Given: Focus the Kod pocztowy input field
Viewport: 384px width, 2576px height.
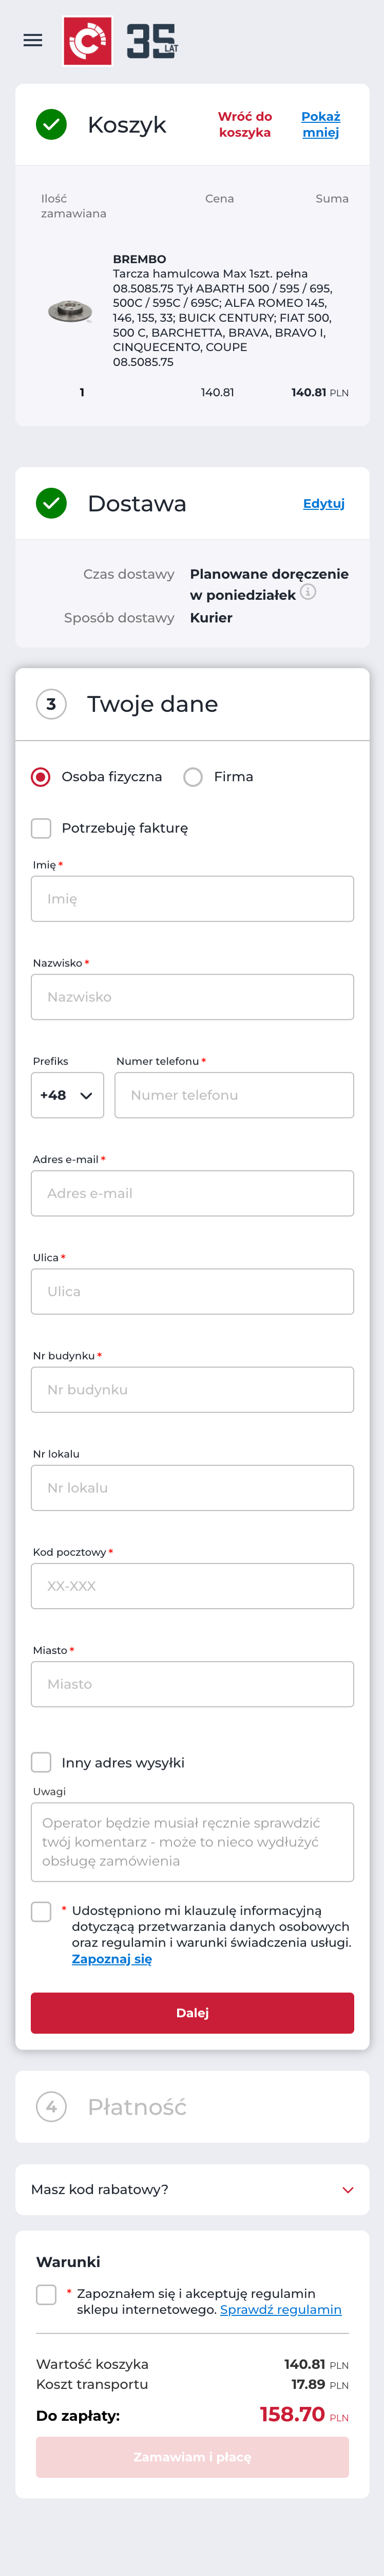Looking at the screenshot, I should pos(192,1586).
